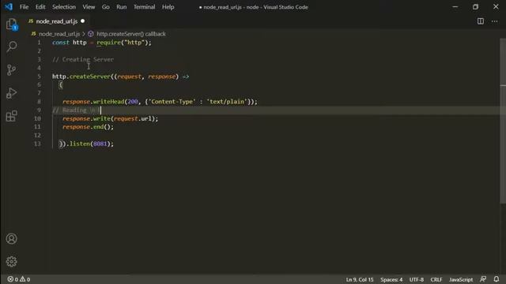
Task: Minimize the Visual Studio Code window
Action: coord(455,7)
